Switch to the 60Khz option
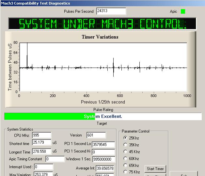205x176 pixels. point(126,158)
